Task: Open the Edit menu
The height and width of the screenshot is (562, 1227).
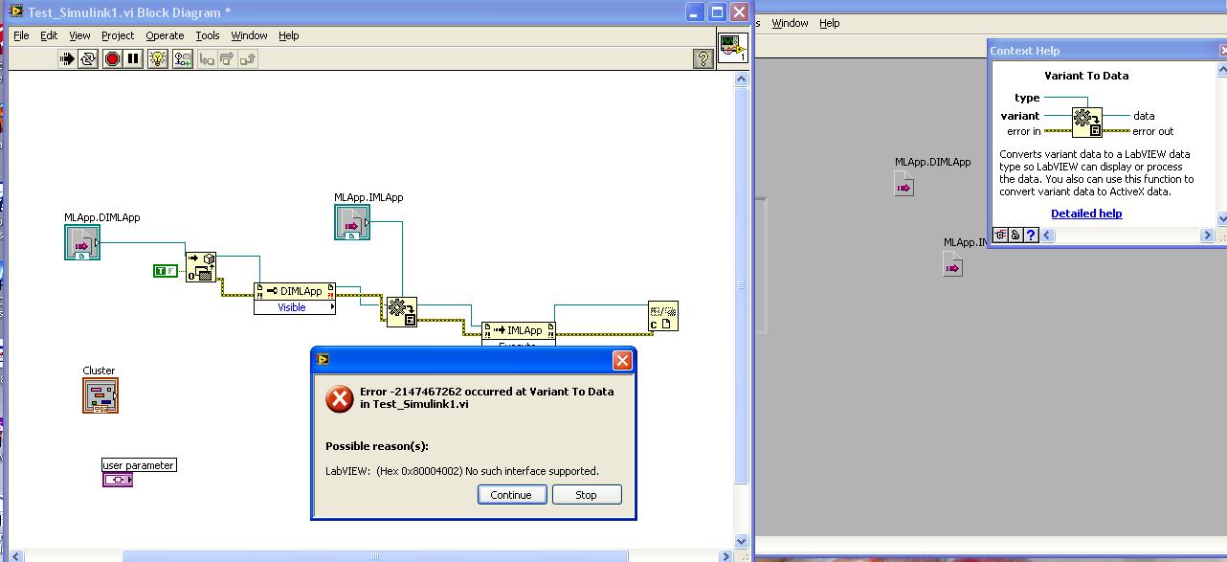Action: (x=49, y=35)
